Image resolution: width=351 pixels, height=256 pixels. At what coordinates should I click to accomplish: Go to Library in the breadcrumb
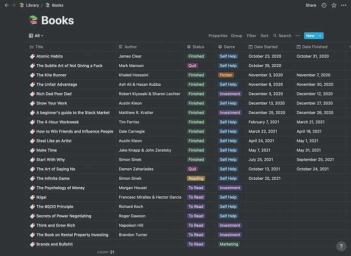point(32,5)
